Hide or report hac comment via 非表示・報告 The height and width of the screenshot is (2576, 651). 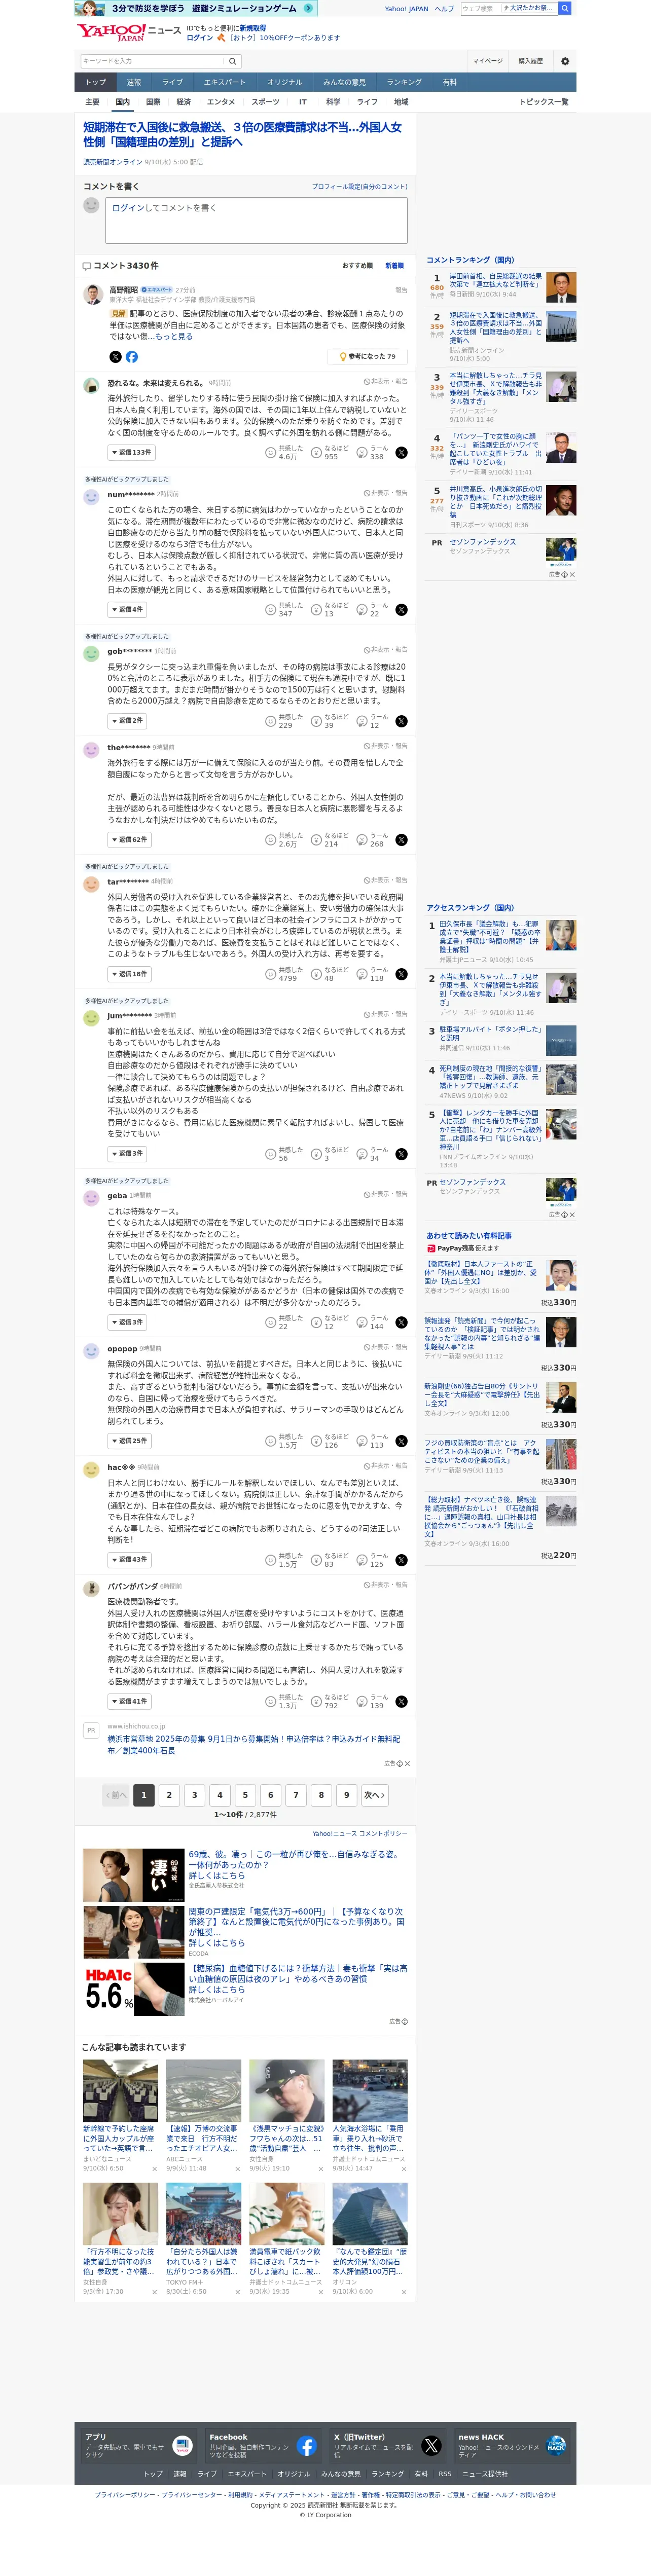[x=386, y=1466]
